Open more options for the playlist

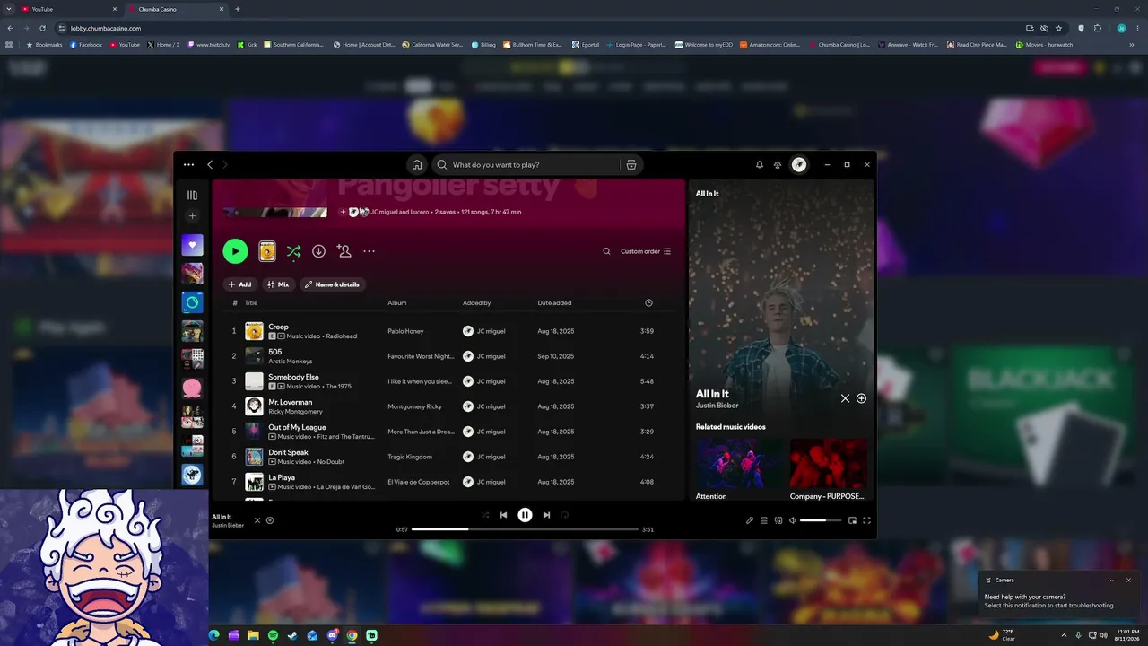(x=369, y=251)
